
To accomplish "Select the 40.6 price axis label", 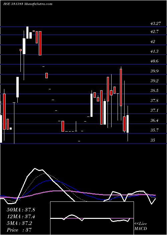I will point(155,61).
